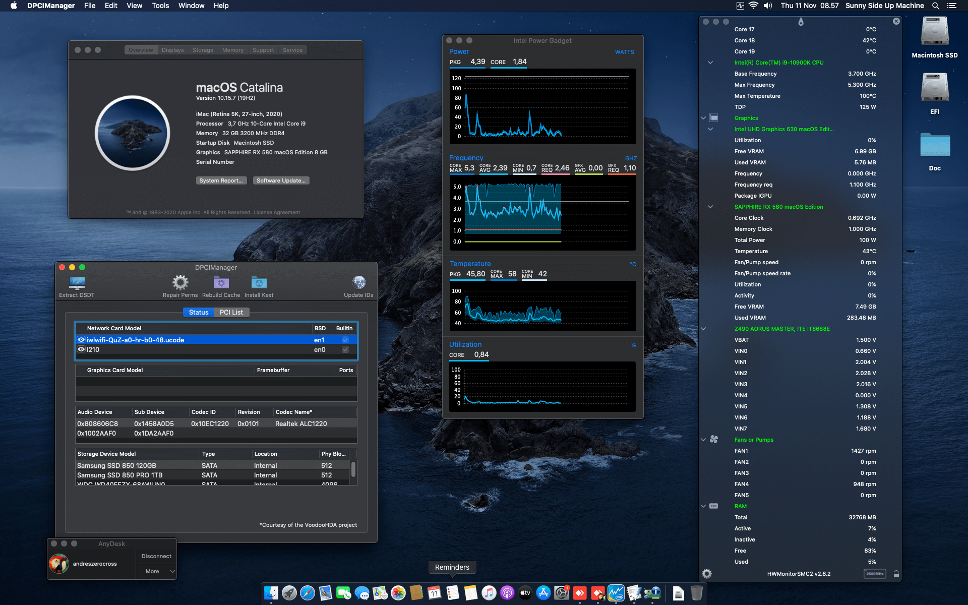968x605 pixels.
Task: Collapse the Graphics group chevron
Action: pos(703,118)
